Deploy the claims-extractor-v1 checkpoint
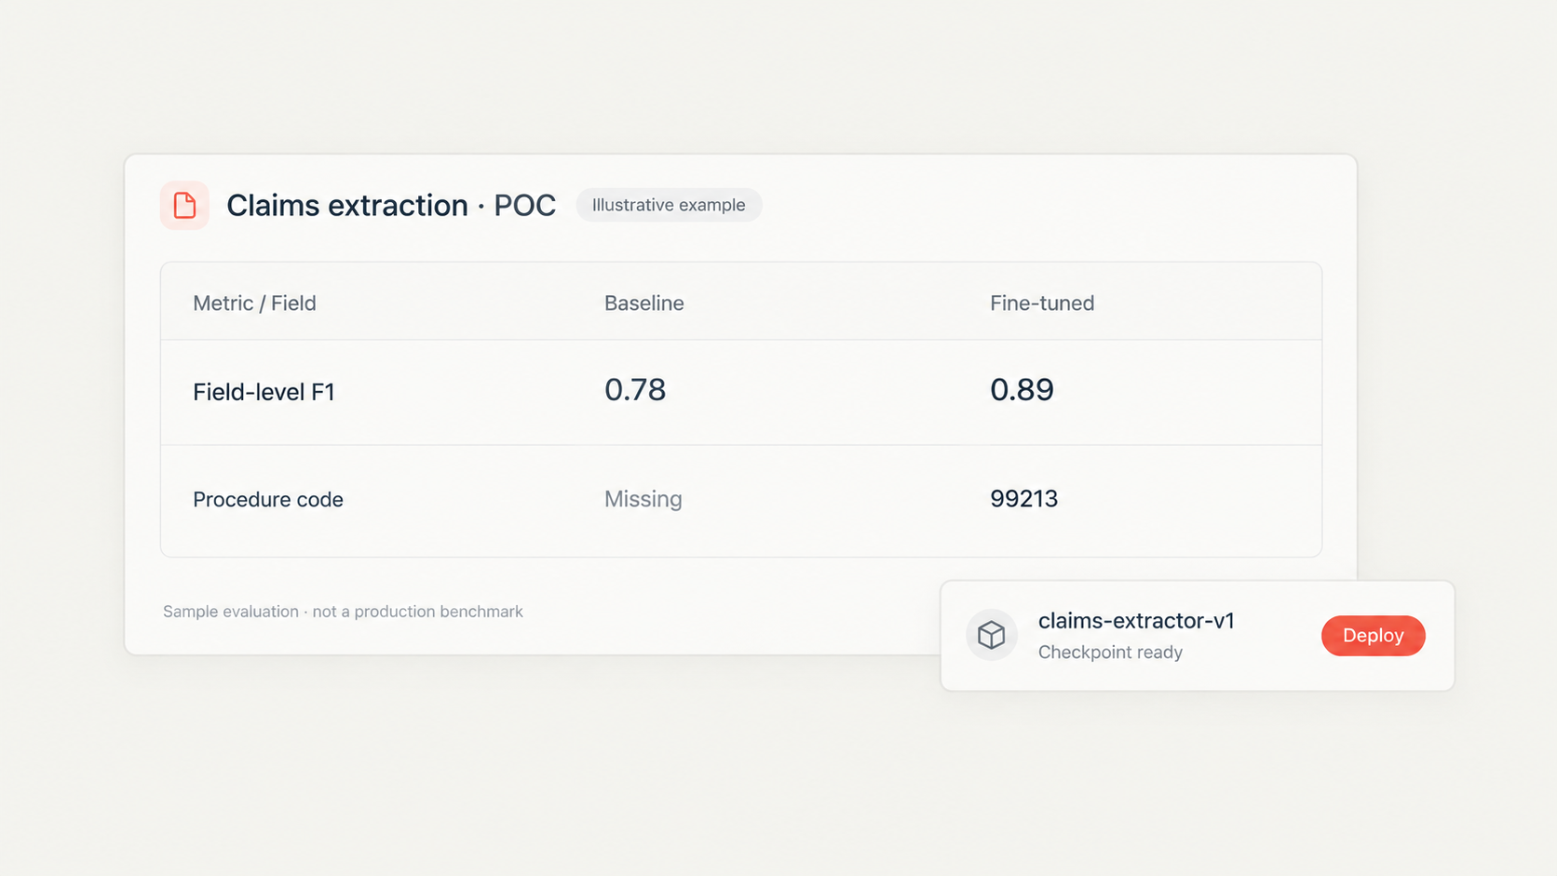1557x876 pixels. coord(1373,635)
